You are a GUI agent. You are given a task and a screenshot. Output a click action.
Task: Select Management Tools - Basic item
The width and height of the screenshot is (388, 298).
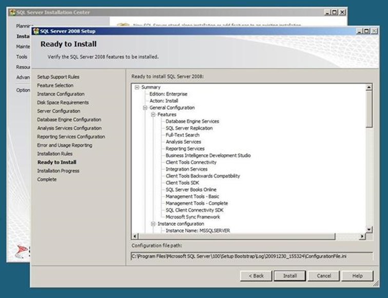tap(192, 196)
